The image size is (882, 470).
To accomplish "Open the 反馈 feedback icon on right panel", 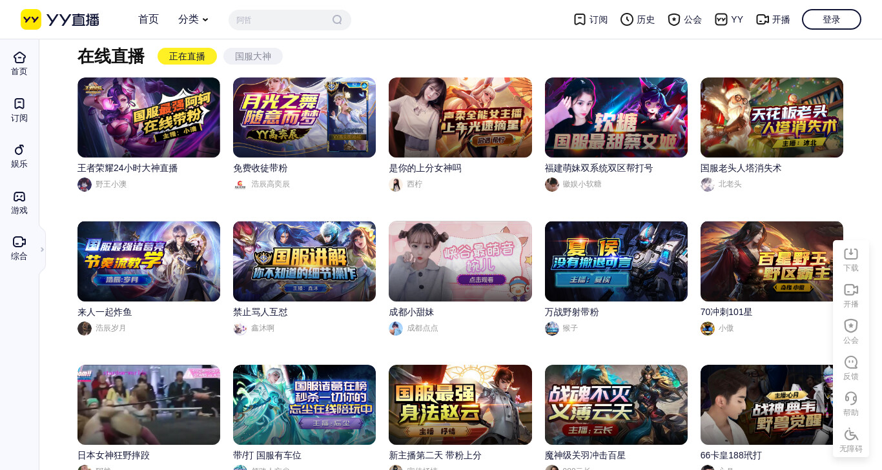I will [x=851, y=362].
